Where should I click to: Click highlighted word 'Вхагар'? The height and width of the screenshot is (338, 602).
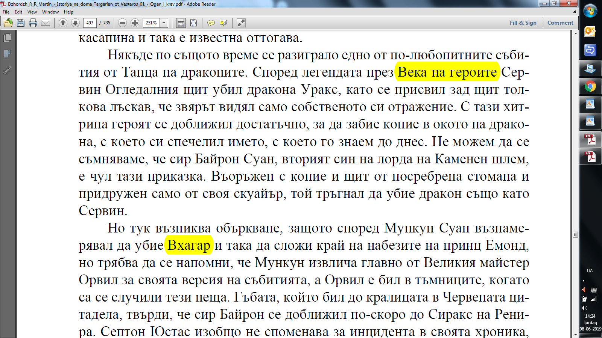189,246
